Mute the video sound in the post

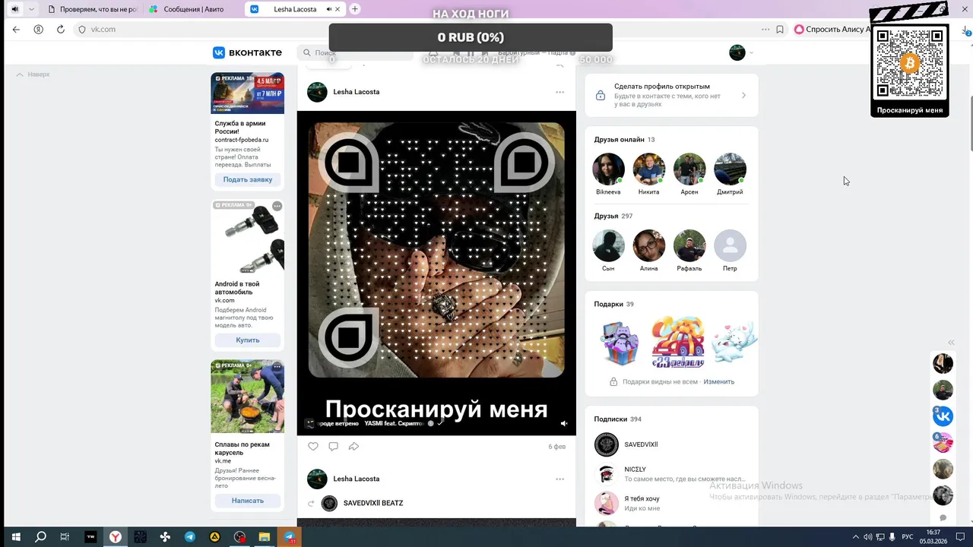click(564, 423)
